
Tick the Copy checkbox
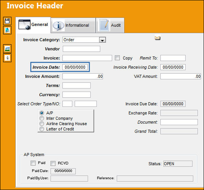[x=117, y=58]
